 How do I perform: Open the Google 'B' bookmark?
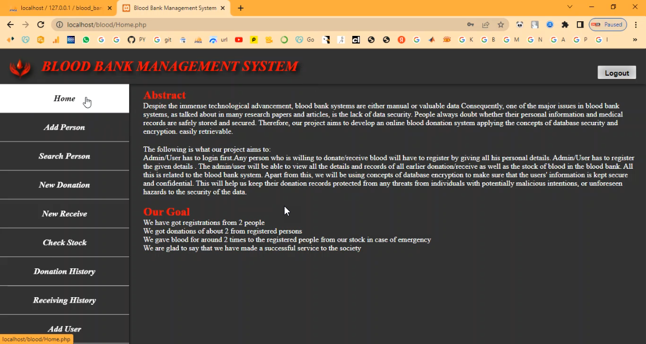tap(488, 40)
